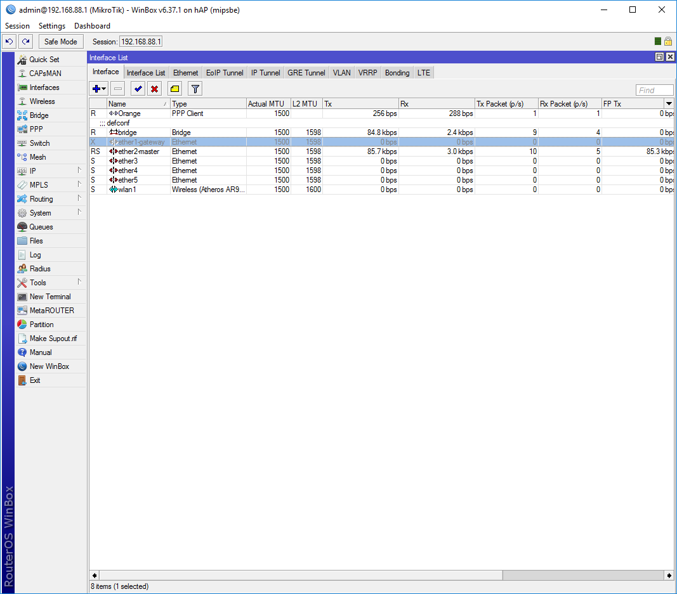Launch New WinBox
The image size is (677, 594).
pyautogui.click(x=49, y=366)
